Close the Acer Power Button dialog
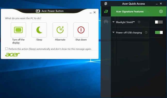 95,12
